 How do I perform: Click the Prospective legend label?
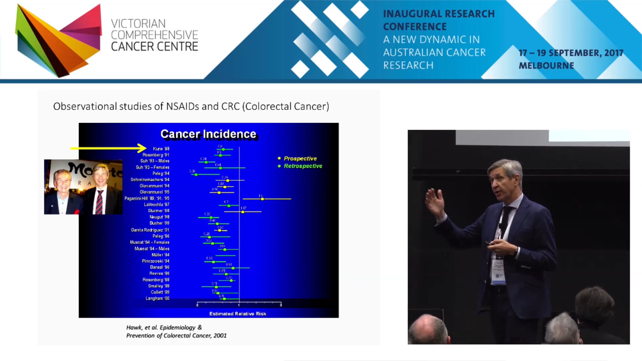pos(300,158)
